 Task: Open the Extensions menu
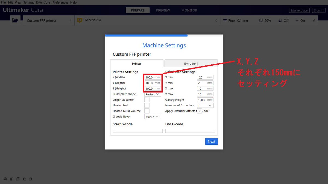point(43,2)
